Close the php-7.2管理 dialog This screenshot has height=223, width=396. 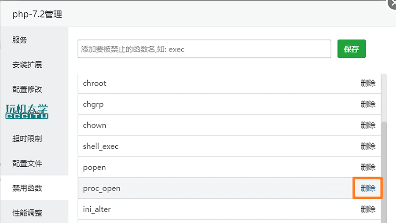392,4
